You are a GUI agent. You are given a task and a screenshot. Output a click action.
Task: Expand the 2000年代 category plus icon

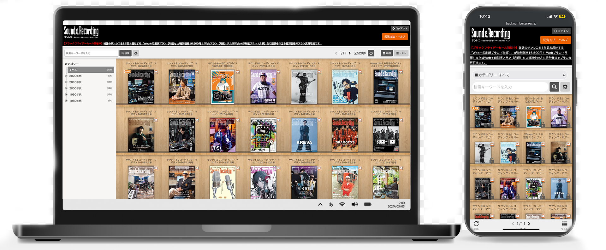66,88
